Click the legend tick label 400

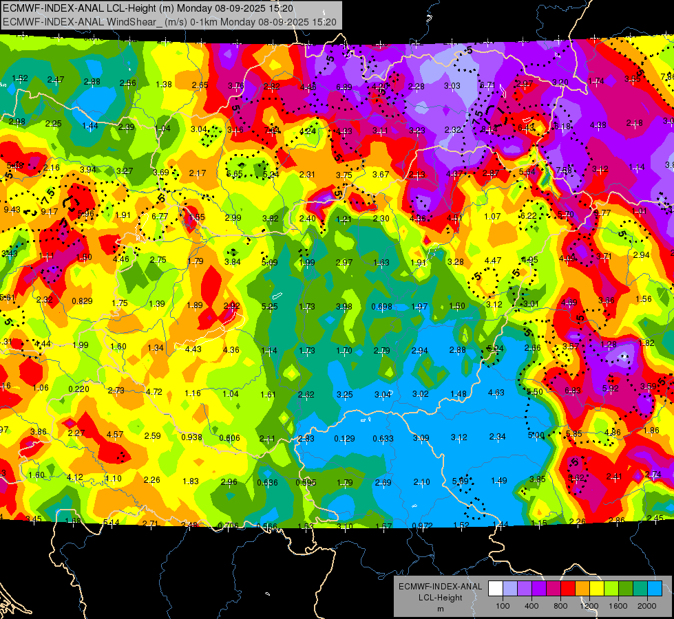(x=531, y=606)
